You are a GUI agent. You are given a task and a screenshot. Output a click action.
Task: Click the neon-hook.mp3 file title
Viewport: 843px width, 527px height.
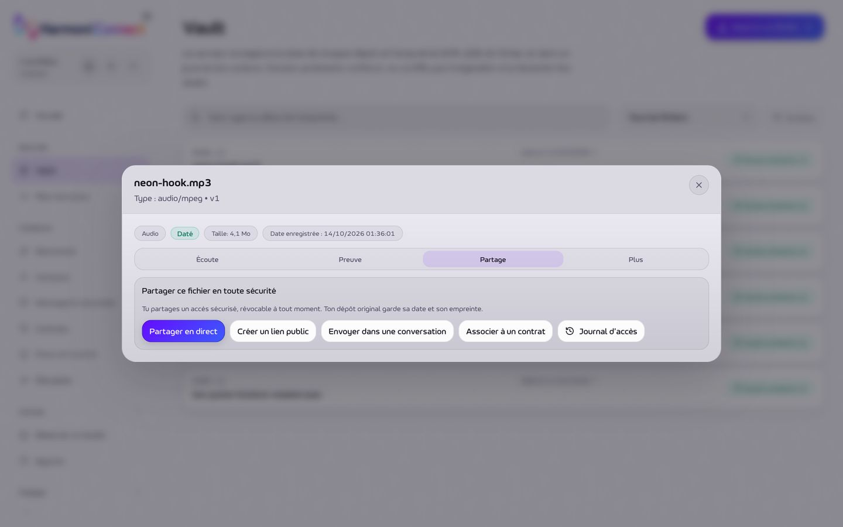pyautogui.click(x=173, y=183)
